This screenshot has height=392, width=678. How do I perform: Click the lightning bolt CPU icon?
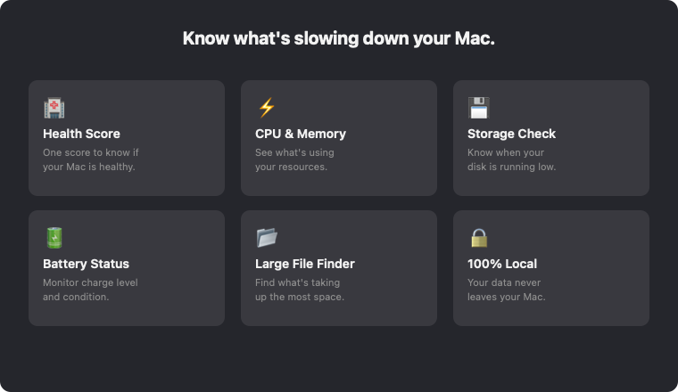[x=267, y=108]
